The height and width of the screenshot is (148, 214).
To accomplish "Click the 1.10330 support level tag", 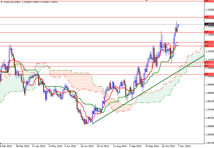I will coord(208,75).
